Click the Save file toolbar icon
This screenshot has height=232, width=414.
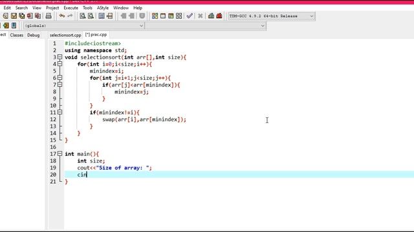click(14, 16)
